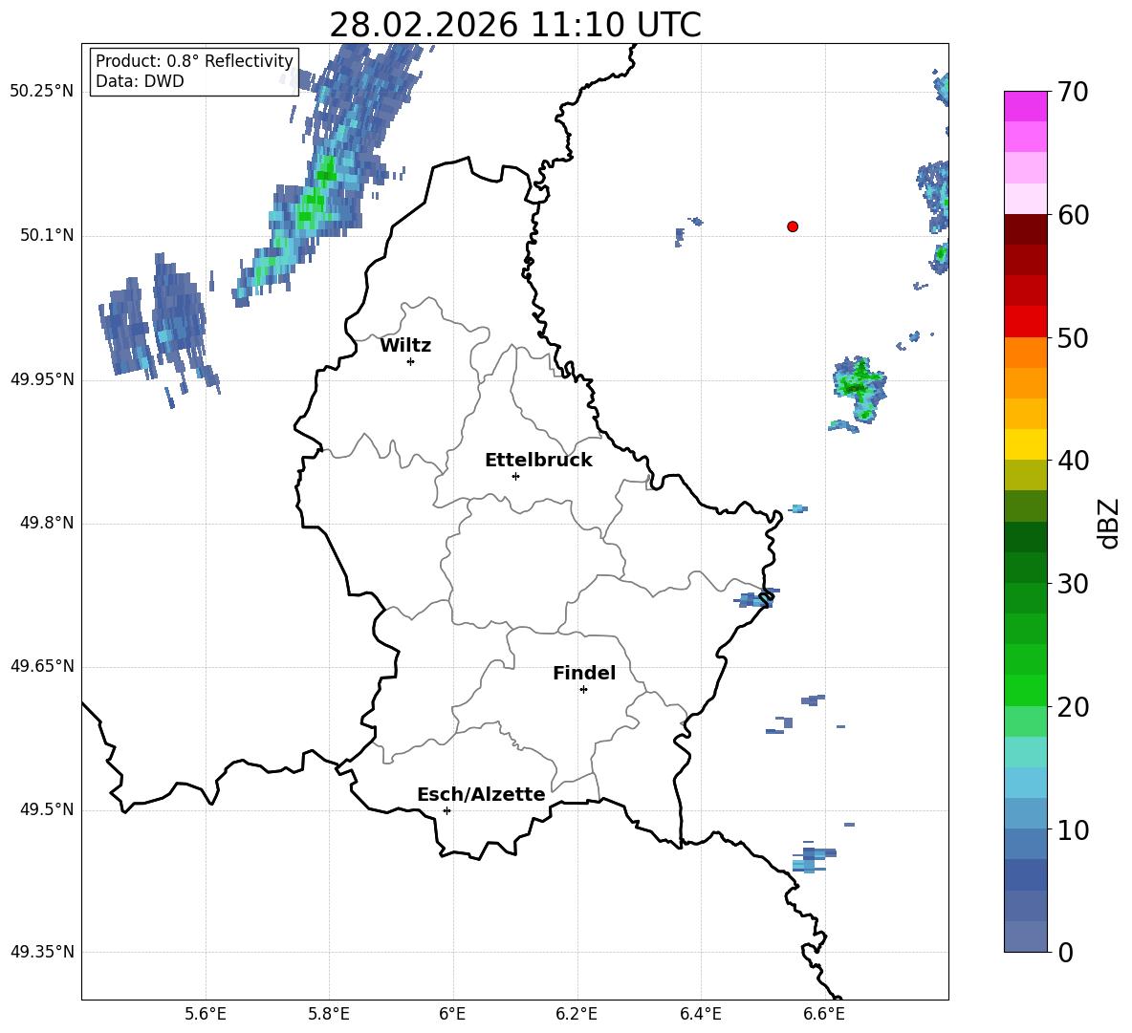This screenshot has width=1132, height=1033.
Task: Click the 6.2°E longitude label
Action: pos(577,1014)
